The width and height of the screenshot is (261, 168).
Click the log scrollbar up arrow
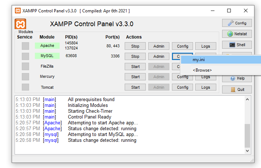(x=247, y=99)
